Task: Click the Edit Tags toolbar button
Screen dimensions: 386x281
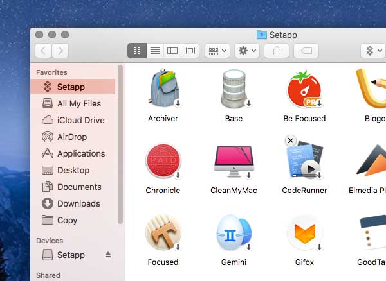Action: (x=306, y=51)
